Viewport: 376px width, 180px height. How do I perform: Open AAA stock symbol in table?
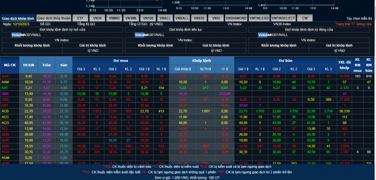click(5, 76)
